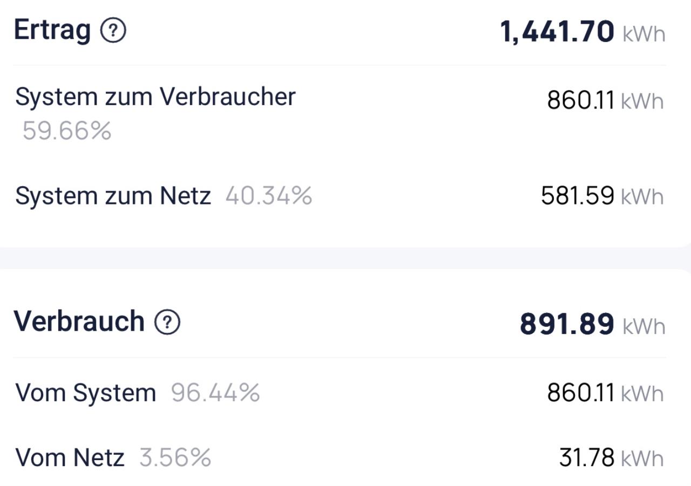Tap the Ertrag heading
Image resolution: width=691 pixels, height=486 pixels.
pos(52,30)
